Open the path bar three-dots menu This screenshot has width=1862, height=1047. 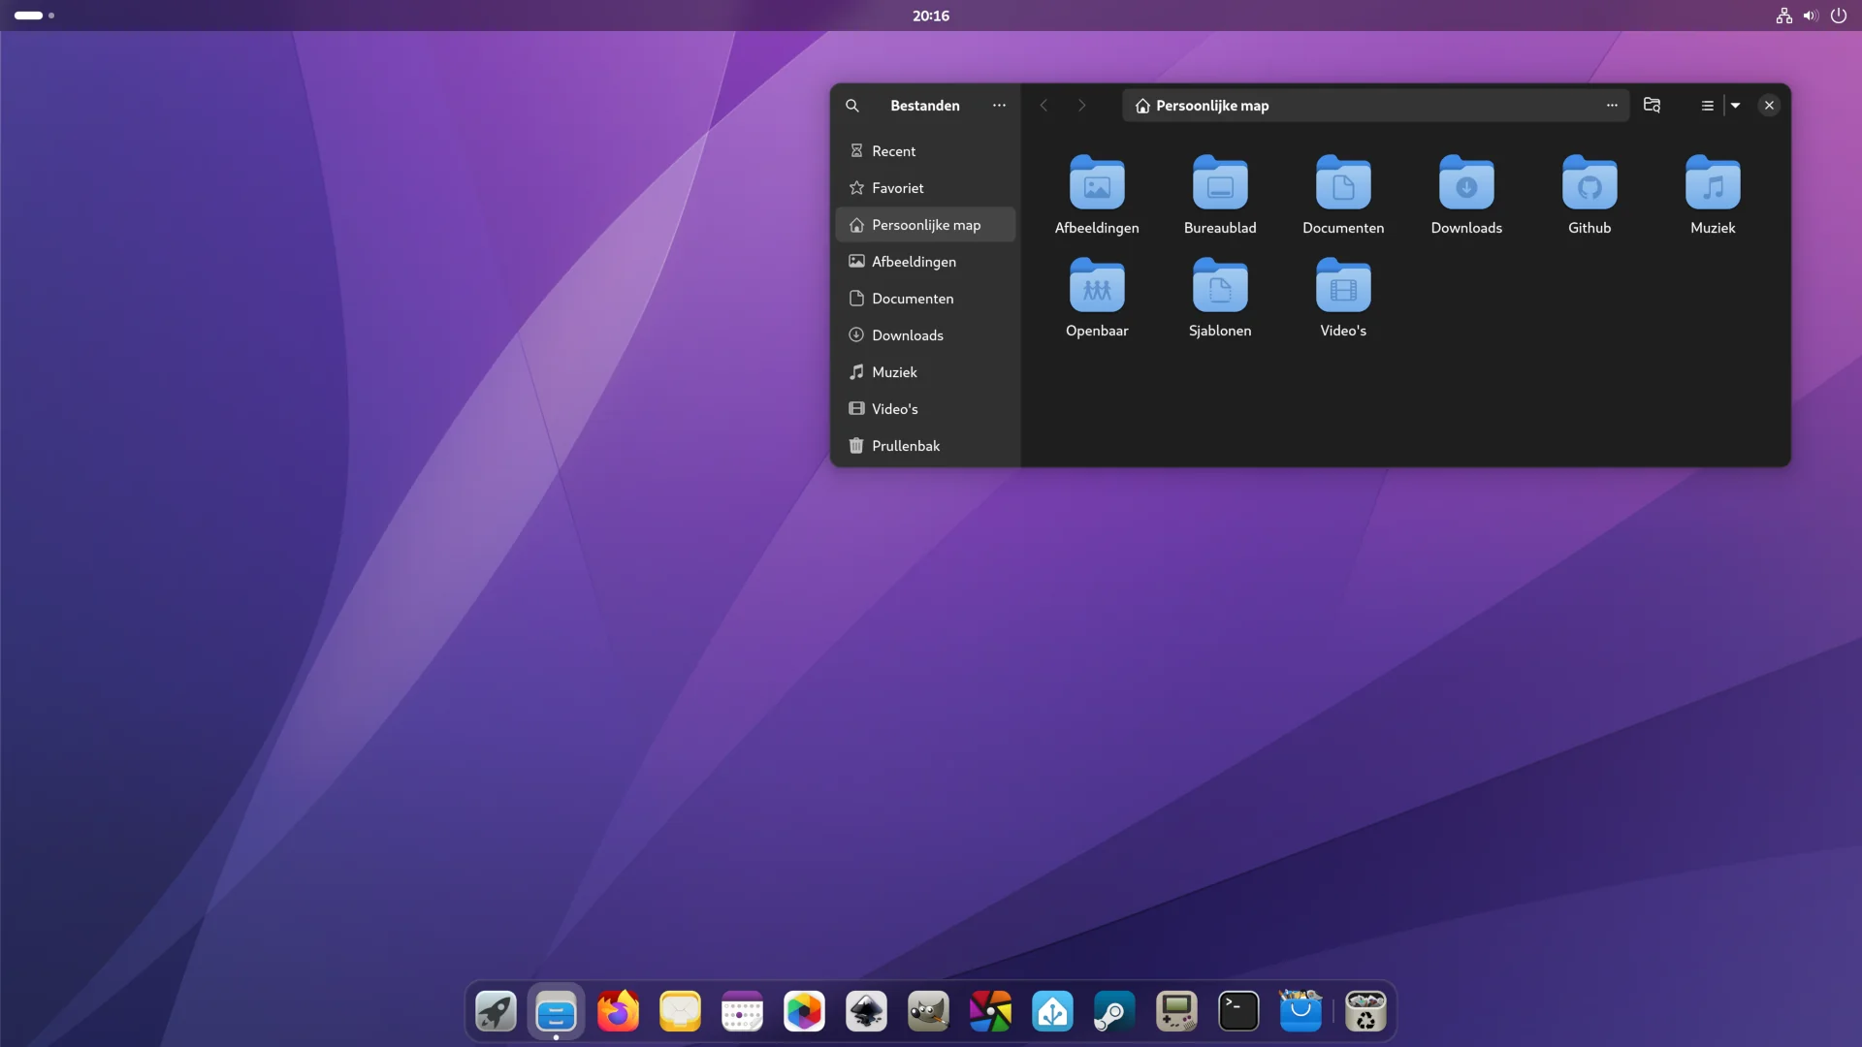point(1612,106)
